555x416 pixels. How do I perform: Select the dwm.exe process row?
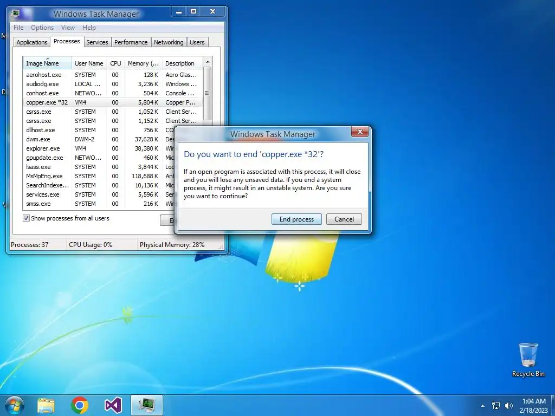click(99, 139)
